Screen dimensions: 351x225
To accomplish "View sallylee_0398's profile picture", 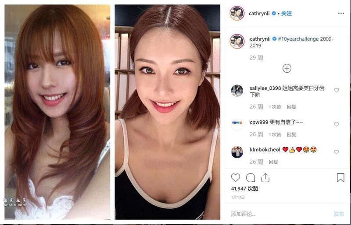I will pos(237,91).
